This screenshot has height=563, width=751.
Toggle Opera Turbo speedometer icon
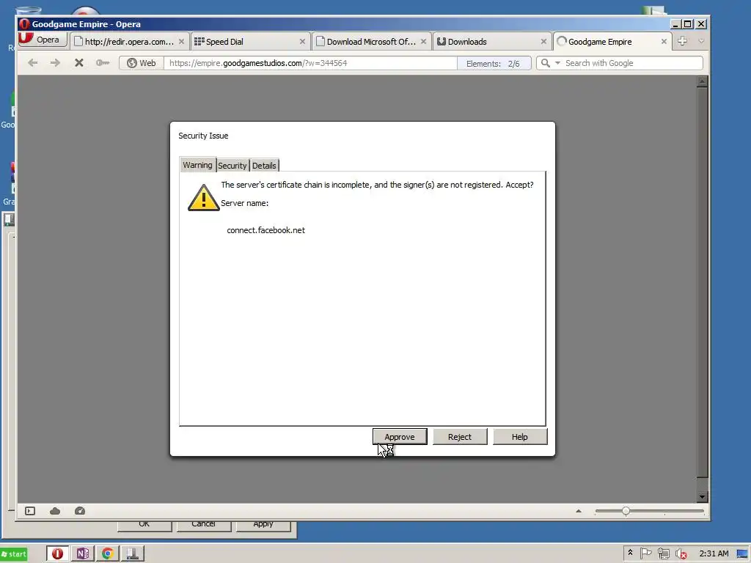(80, 511)
